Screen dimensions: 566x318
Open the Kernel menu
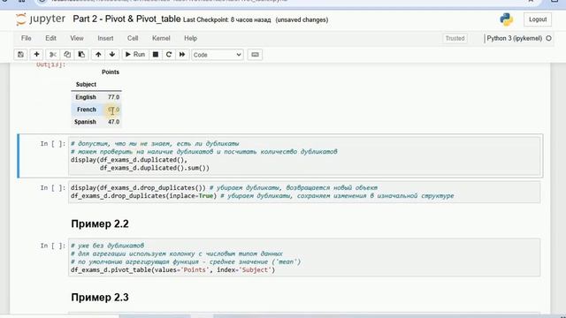(161, 38)
